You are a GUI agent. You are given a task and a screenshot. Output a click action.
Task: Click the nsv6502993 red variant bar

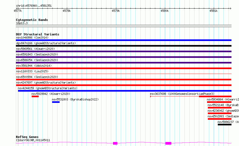220,119
